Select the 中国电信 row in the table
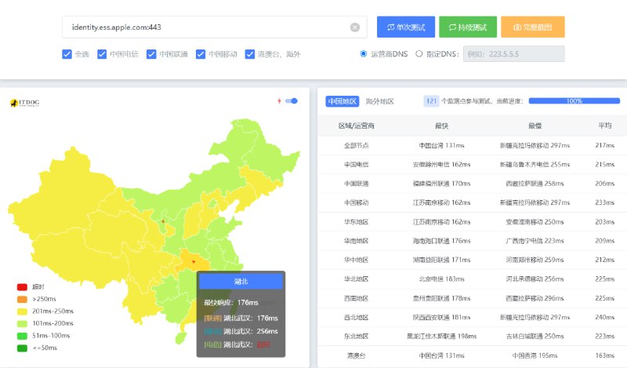 tap(472, 164)
